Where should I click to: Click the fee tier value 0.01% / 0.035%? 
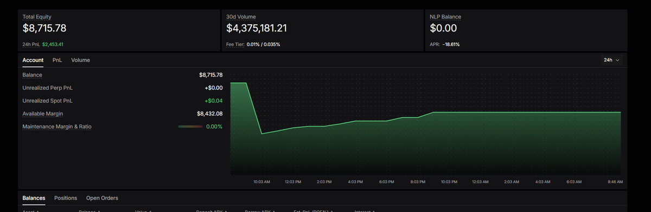[263, 44]
